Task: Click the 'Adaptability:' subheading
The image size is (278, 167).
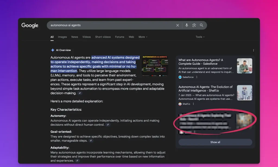Action: pyautogui.click(x=60, y=148)
